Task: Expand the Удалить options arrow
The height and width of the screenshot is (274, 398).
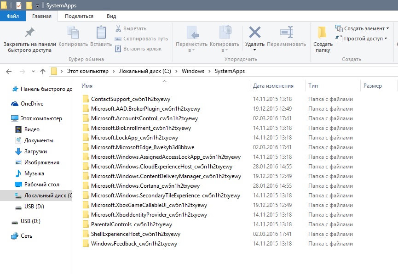Action: pyautogui.click(x=254, y=50)
